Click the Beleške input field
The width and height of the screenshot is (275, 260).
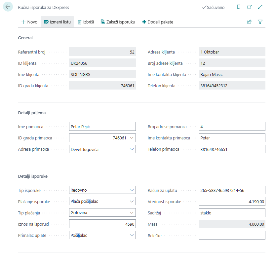[x=232, y=235]
